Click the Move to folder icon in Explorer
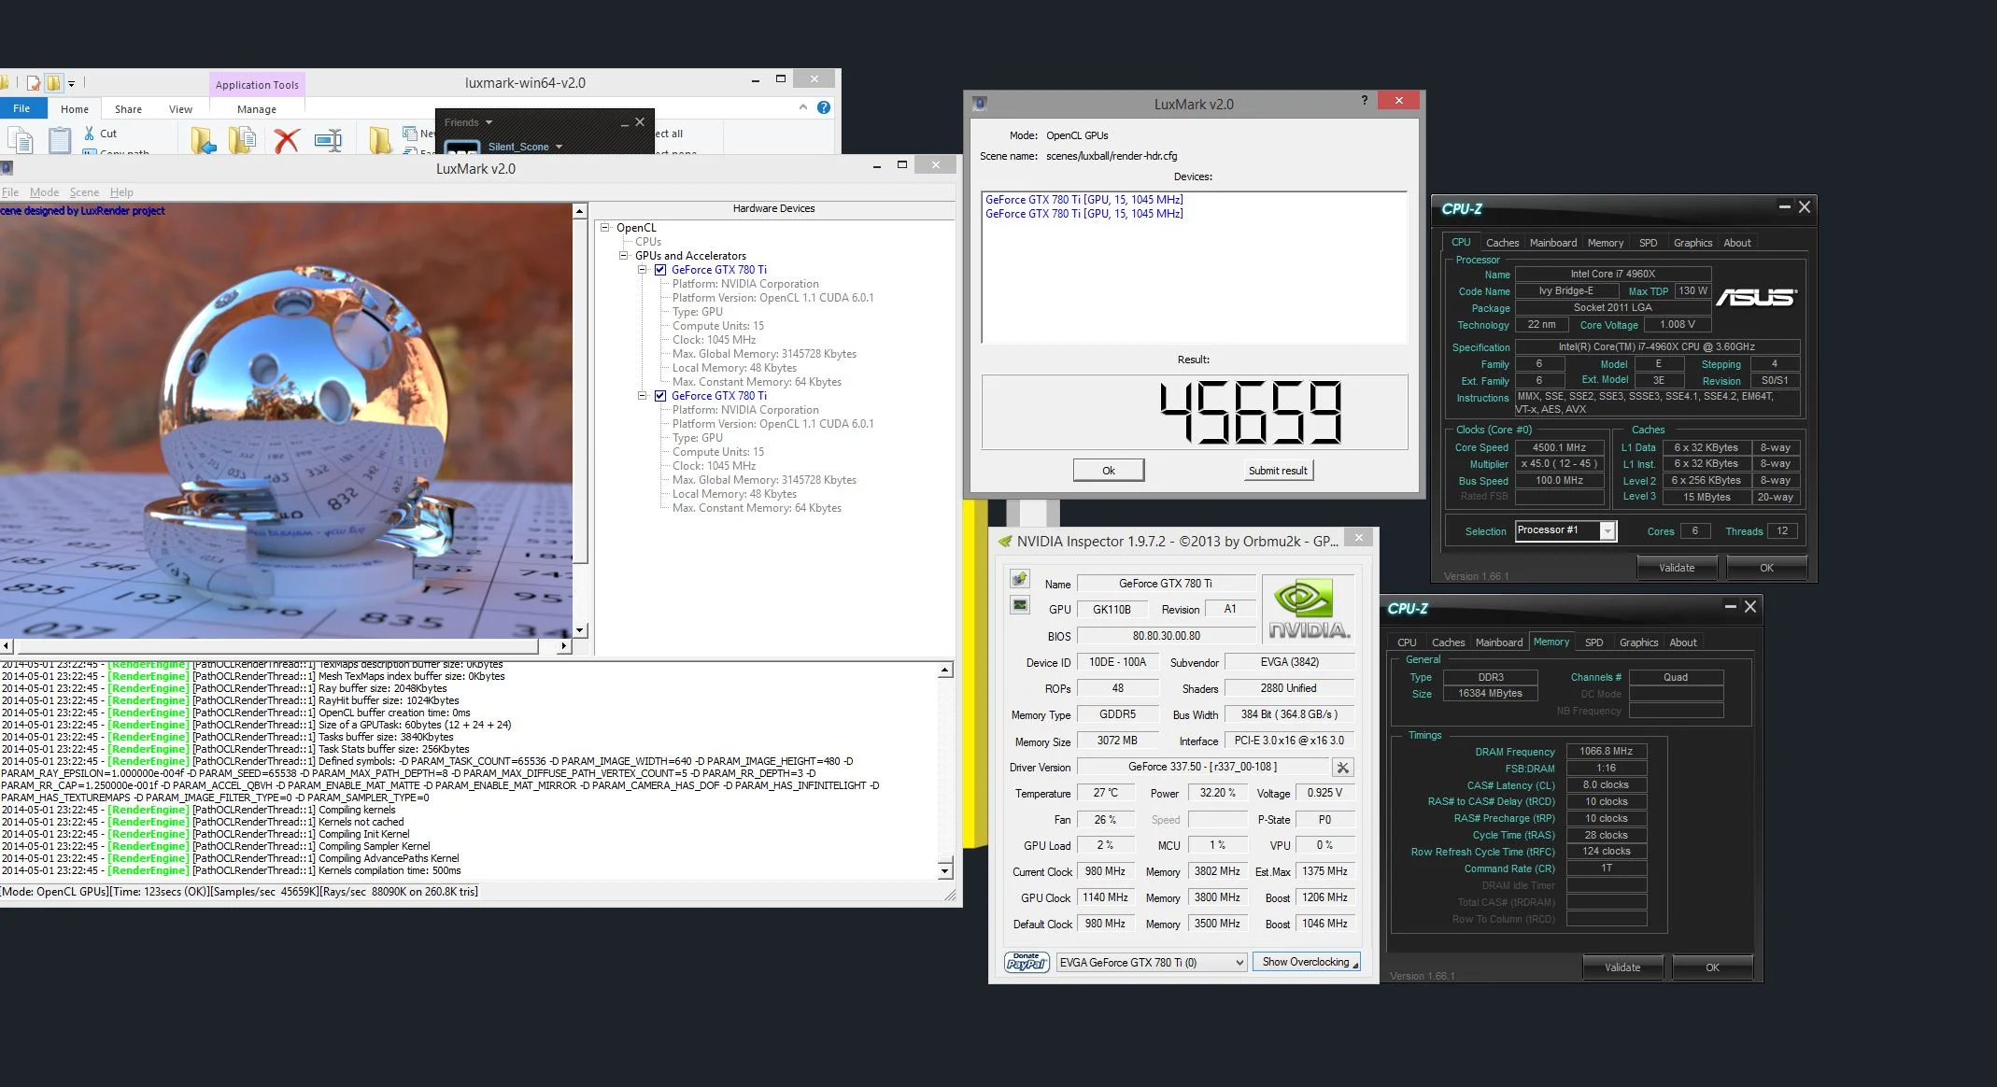The width and height of the screenshot is (1997, 1087). (203, 140)
